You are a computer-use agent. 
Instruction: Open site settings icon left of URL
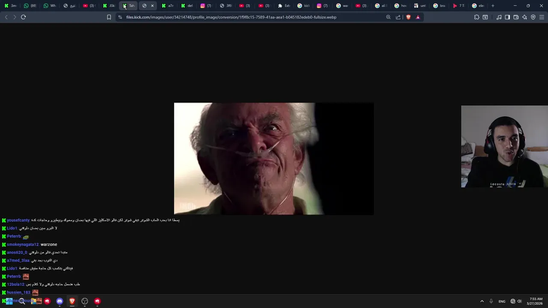120,17
